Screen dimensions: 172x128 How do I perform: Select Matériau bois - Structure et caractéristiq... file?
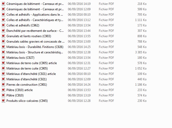tap(35, 52)
